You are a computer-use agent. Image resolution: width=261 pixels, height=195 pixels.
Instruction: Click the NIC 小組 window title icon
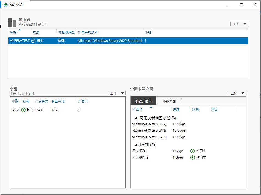point(6,5)
